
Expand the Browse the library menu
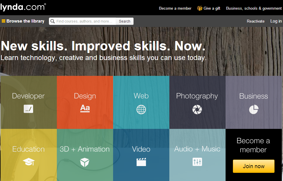click(23, 21)
